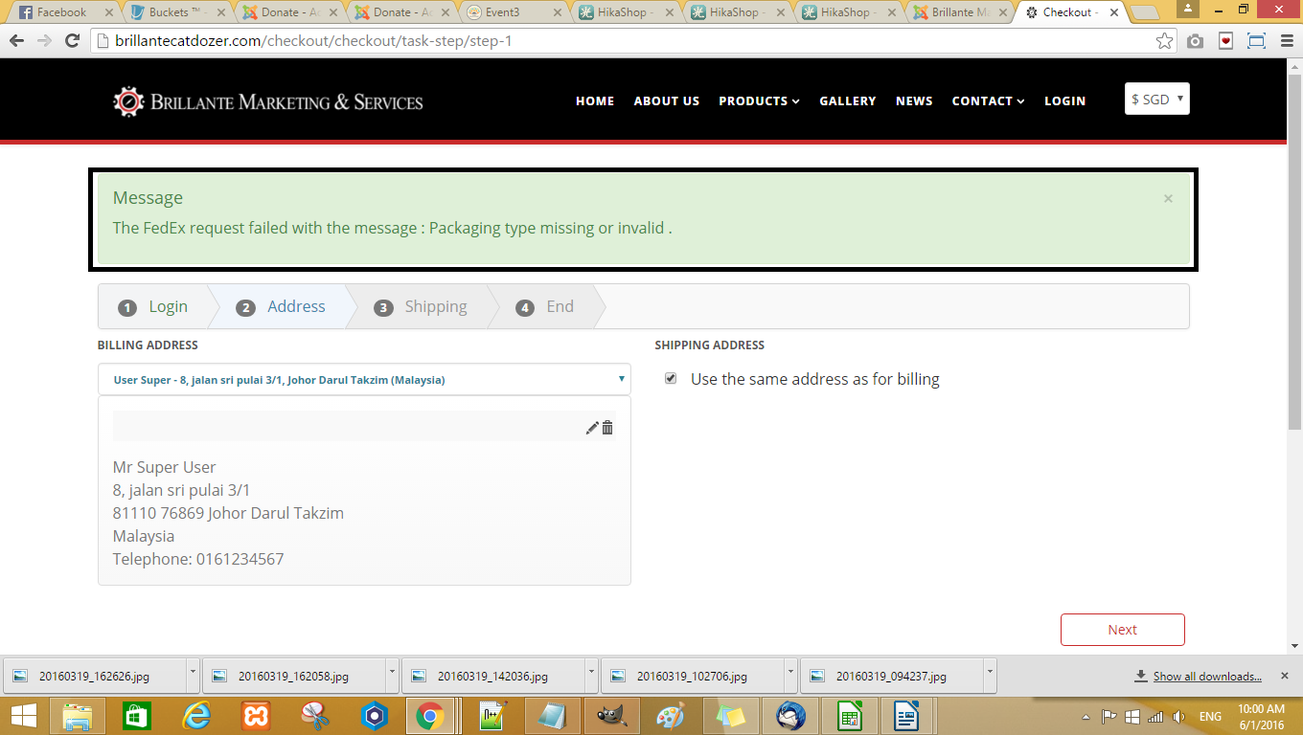Click the browser forward arrow
This screenshot has height=735, width=1303.
click(x=44, y=41)
